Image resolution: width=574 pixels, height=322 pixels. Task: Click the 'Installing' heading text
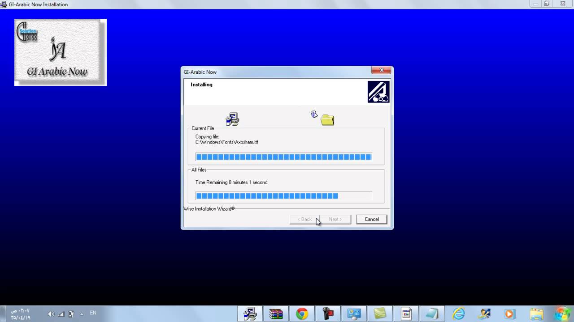click(x=201, y=85)
